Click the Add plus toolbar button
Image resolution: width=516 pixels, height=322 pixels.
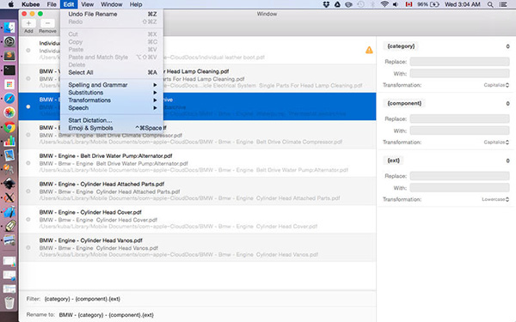click(28, 23)
